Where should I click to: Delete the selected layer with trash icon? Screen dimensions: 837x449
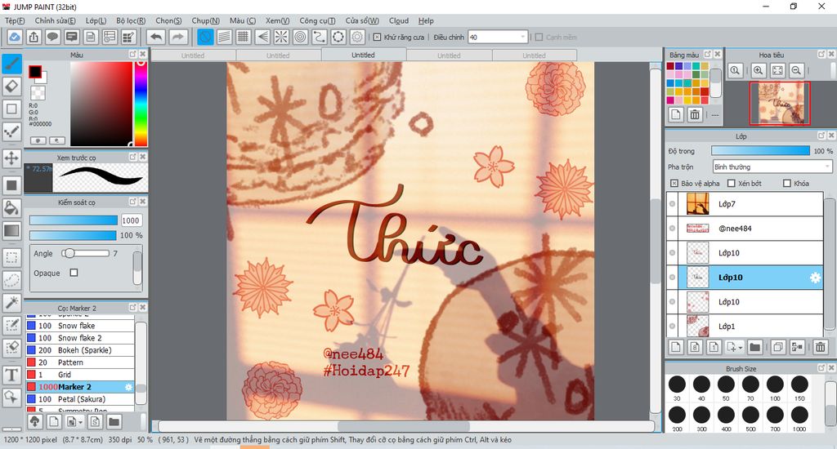click(821, 347)
